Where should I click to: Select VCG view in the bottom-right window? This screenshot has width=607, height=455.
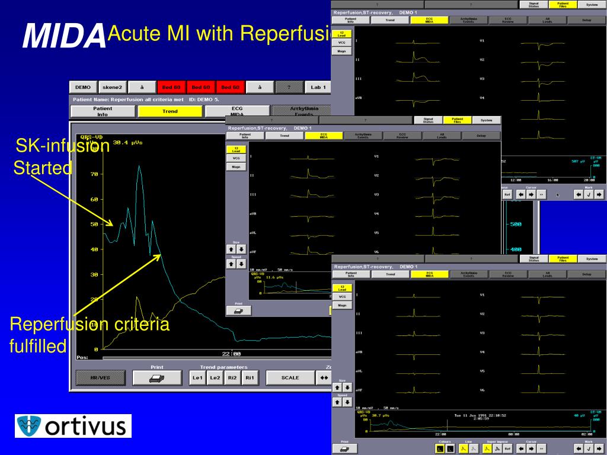[342, 297]
